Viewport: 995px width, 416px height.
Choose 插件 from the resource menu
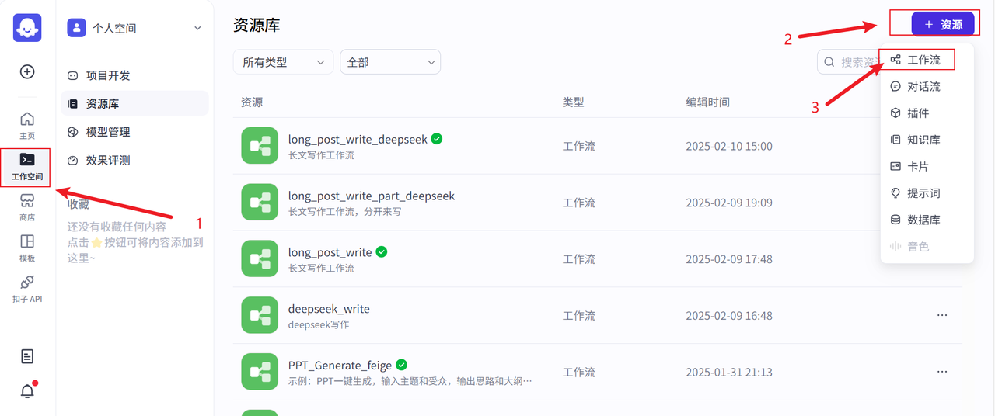[927, 113]
